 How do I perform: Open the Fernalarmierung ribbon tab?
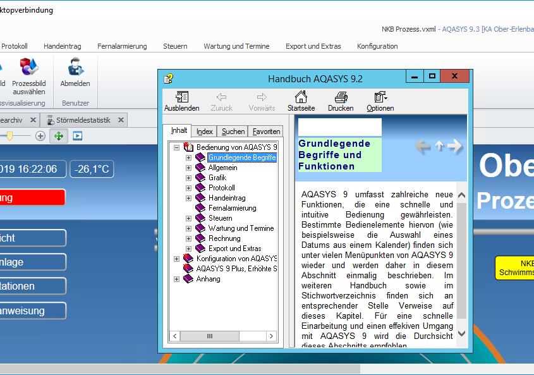click(x=122, y=46)
